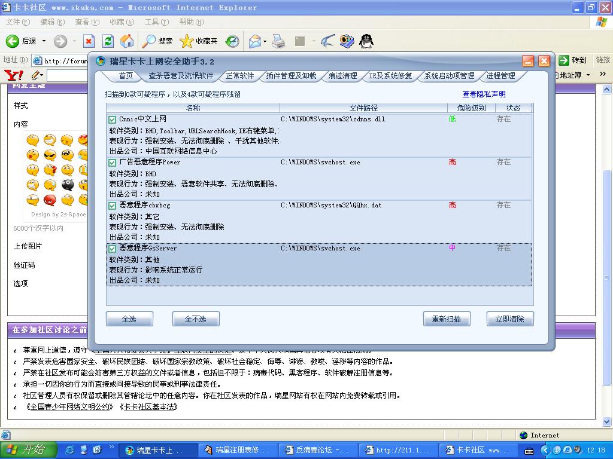This screenshot has height=459, width=613.
Task: Open the IE History icon
Action: click(x=233, y=41)
